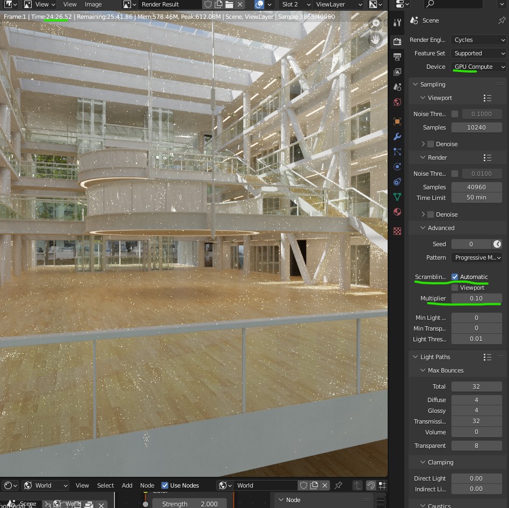Adjust the scrambling Multiplier slider
509x508 pixels.
click(x=476, y=298)
